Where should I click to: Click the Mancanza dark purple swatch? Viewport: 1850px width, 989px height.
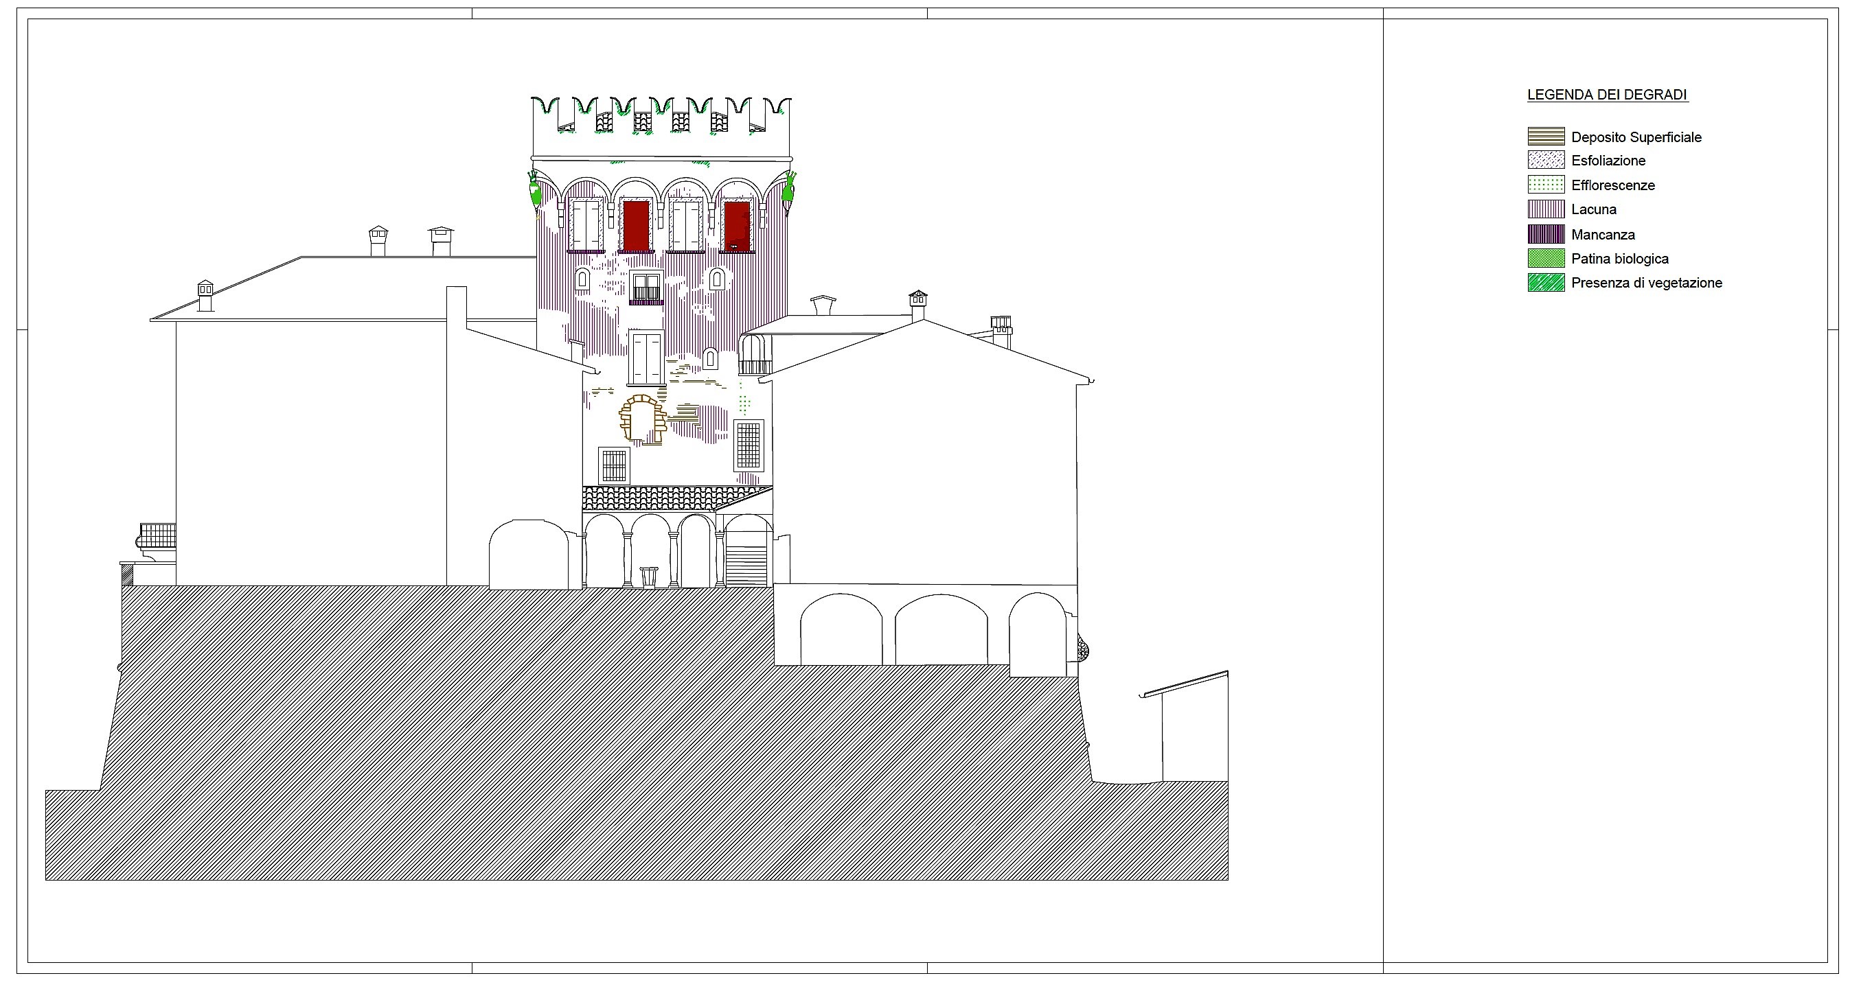(1546, 234)
